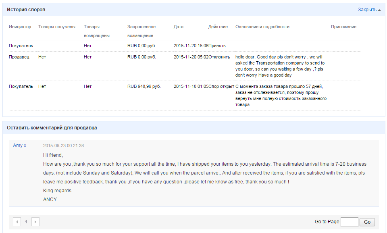Select the Отклонить action cell

[219, 57]
